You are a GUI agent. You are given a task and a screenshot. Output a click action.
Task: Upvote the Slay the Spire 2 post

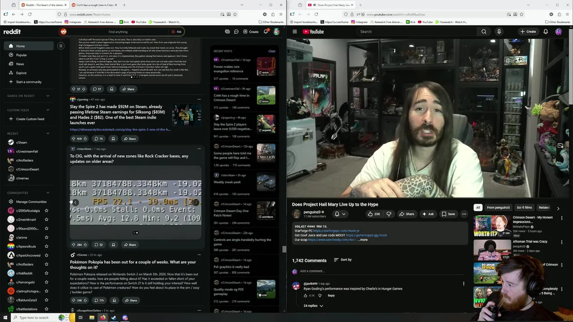tap(74, 139)
